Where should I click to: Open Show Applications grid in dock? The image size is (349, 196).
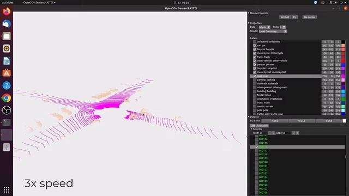pos(7,190)
